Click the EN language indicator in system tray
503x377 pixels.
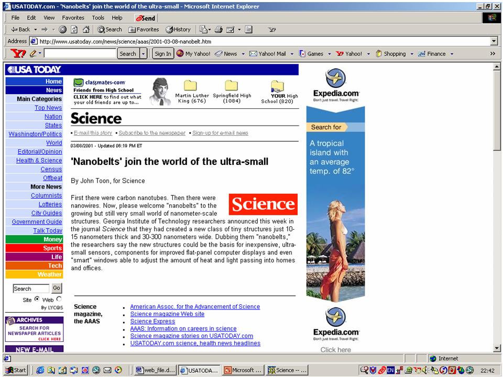390,370
